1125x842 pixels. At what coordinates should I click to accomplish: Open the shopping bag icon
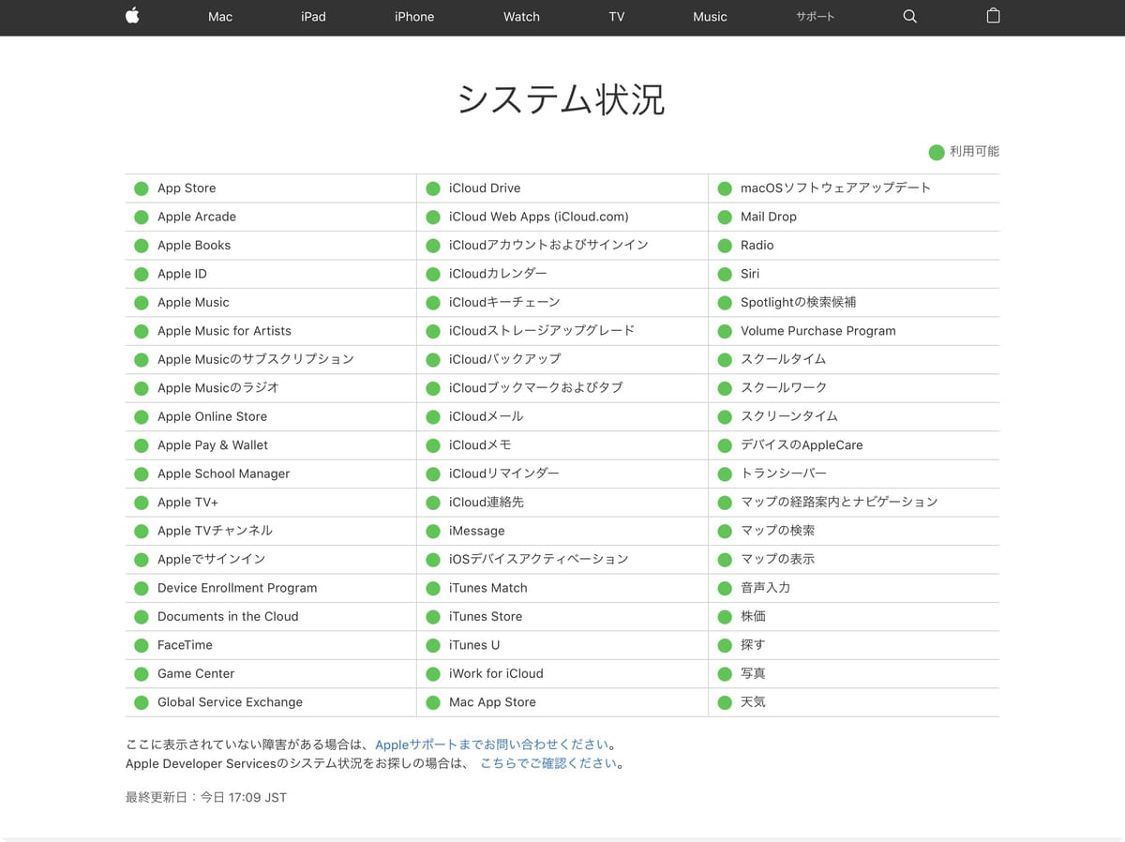993,16
